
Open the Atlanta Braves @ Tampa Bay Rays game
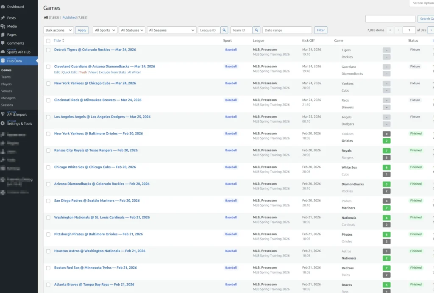pyautogui.click(x=94, y=285)
